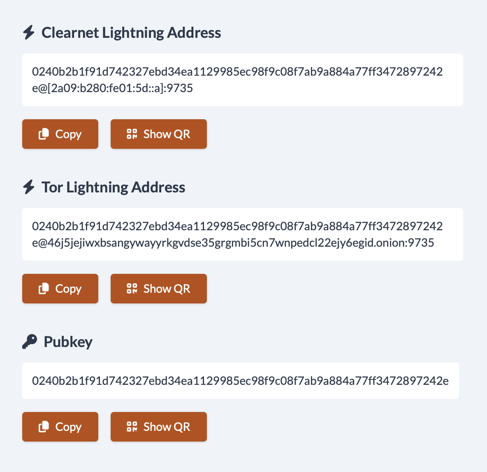
Task: Click the QR code icon under the Pubkey
Action: click(x=132, y=427)
